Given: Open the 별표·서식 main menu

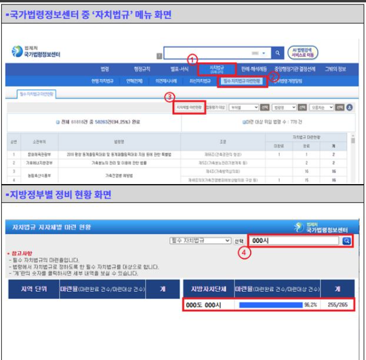Looking at the screenshot, I should [179, 69].
